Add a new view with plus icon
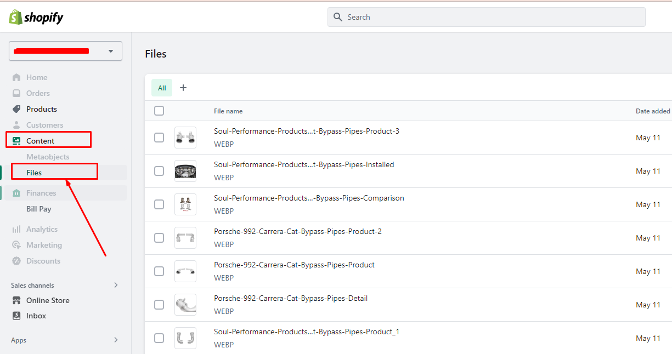 (x=183, y=88)
